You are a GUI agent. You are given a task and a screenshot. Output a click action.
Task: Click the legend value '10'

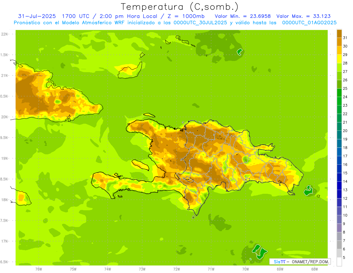point(345,215)
